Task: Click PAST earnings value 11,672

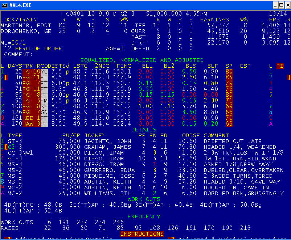Action: coord(218,37)
